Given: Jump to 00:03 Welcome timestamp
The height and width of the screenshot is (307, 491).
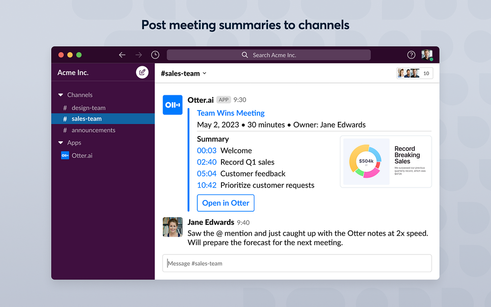Looking at the screenshot, I should 207,151.
